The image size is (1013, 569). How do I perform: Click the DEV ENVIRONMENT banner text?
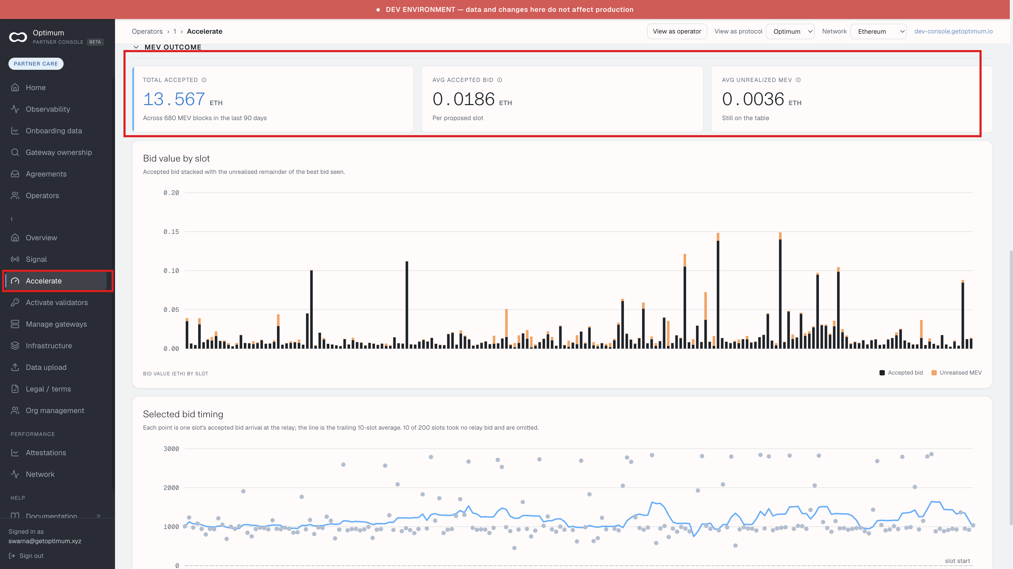509,9
